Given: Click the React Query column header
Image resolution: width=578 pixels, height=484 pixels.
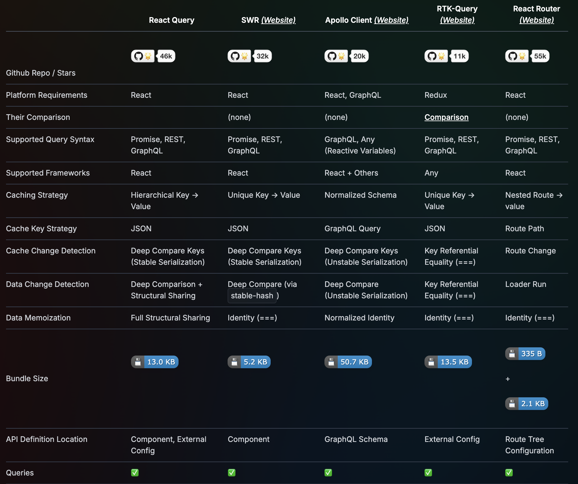Looking at the screenshot, I should [x=172, y=20].
